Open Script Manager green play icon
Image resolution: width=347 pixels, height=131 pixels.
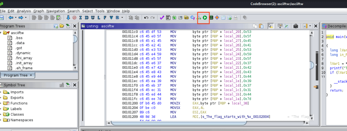[x=205, y=18]
